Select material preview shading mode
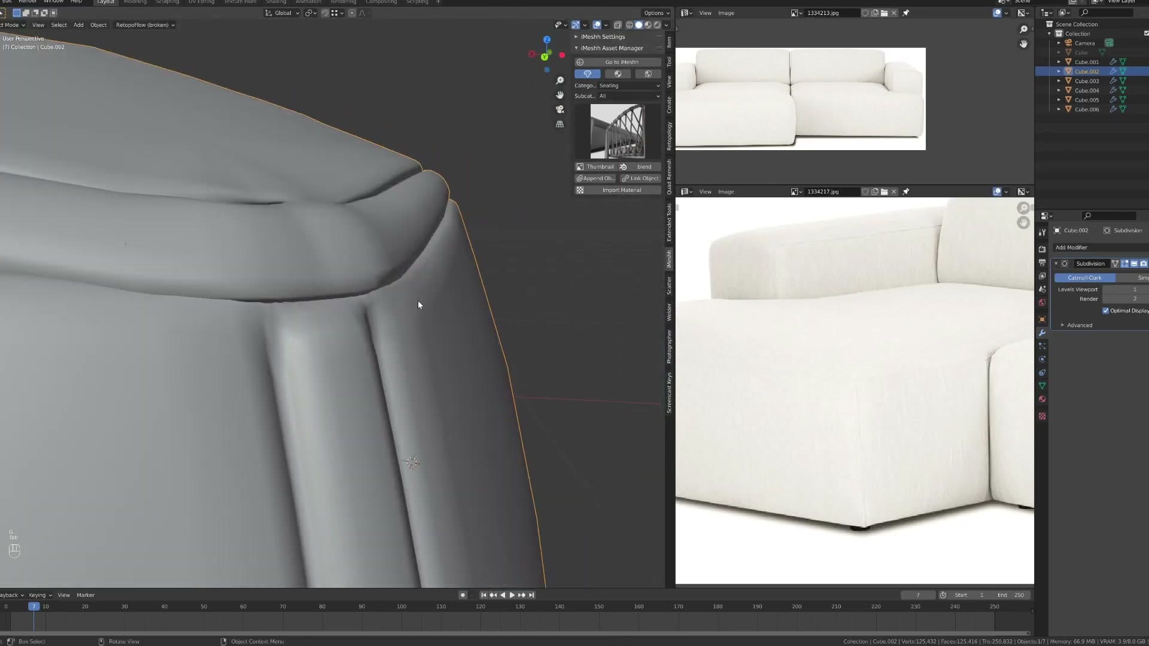This screenshot has height=646, width=1149. (x=648, y=25)
